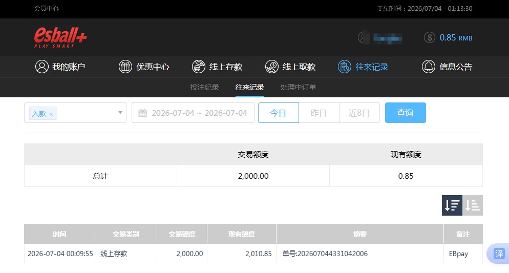Select the 近8日 date range
Viewport: 509px width, 273px height.
(359, 113)
